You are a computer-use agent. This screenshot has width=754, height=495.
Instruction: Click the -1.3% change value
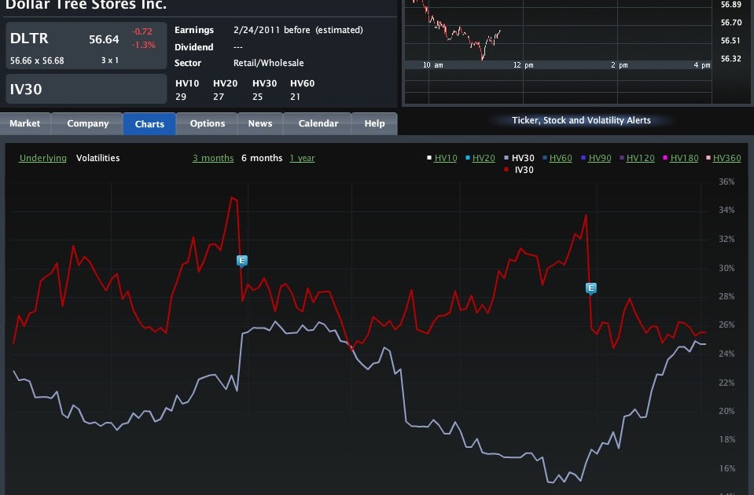[x=144, y=45]
